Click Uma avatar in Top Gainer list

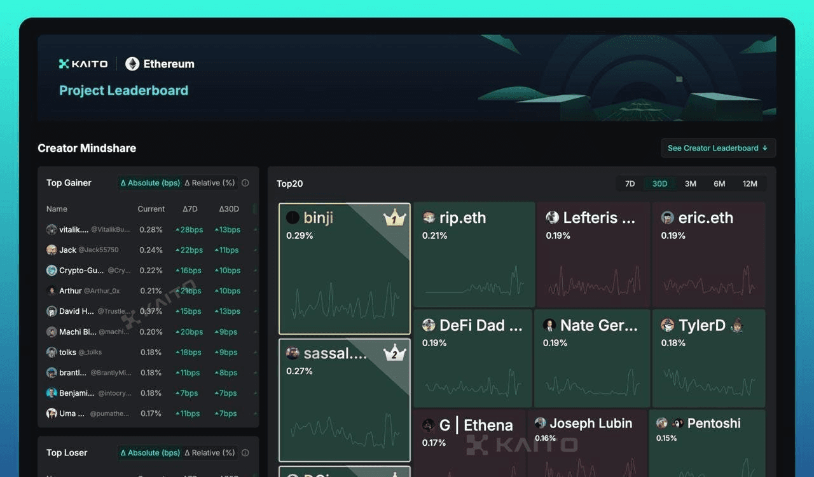pos(52,413)
